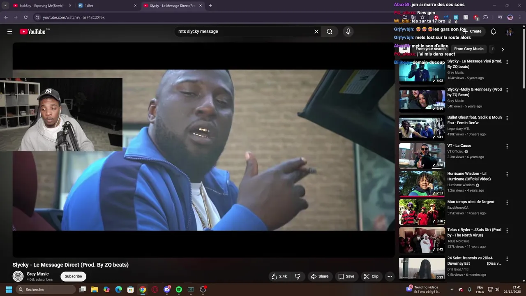The image size is (526, 296).
Task: Open options for 'Bullet Ghost' video
Action: [507, 118]
